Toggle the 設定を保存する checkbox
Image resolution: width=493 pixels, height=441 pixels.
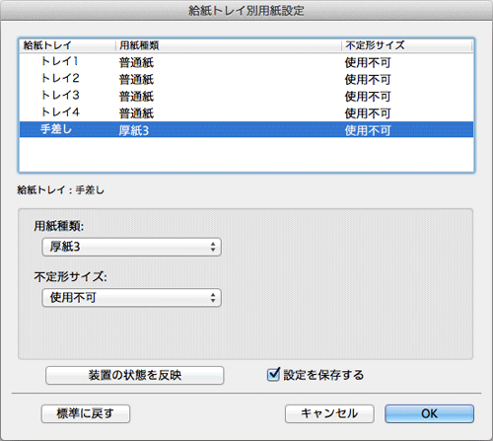[x=273, y=374]
